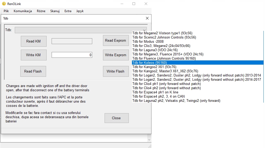Collapse the Tdb dropdown arrow
The height and width of the screenshot is (148, 265).
click(144, 30)
